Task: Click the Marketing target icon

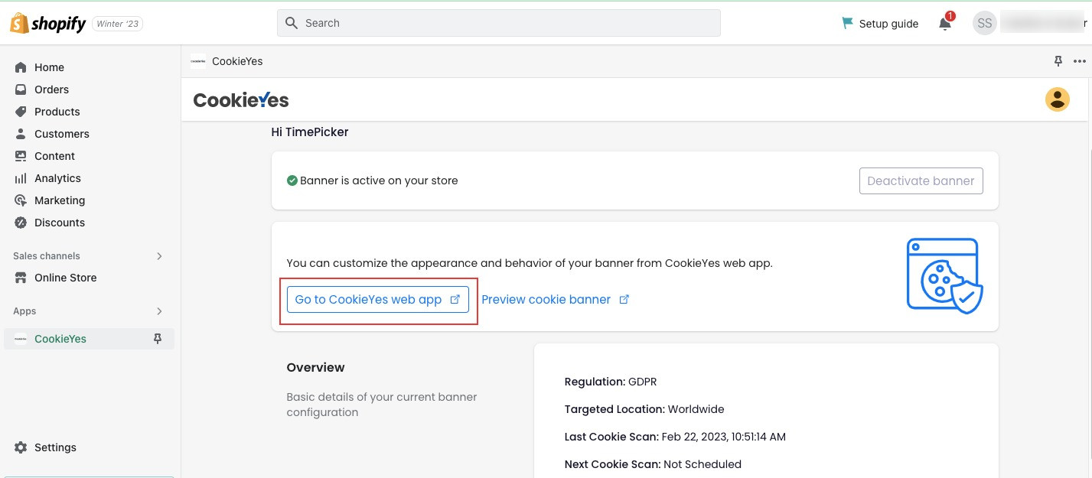Action: (21, 200)
